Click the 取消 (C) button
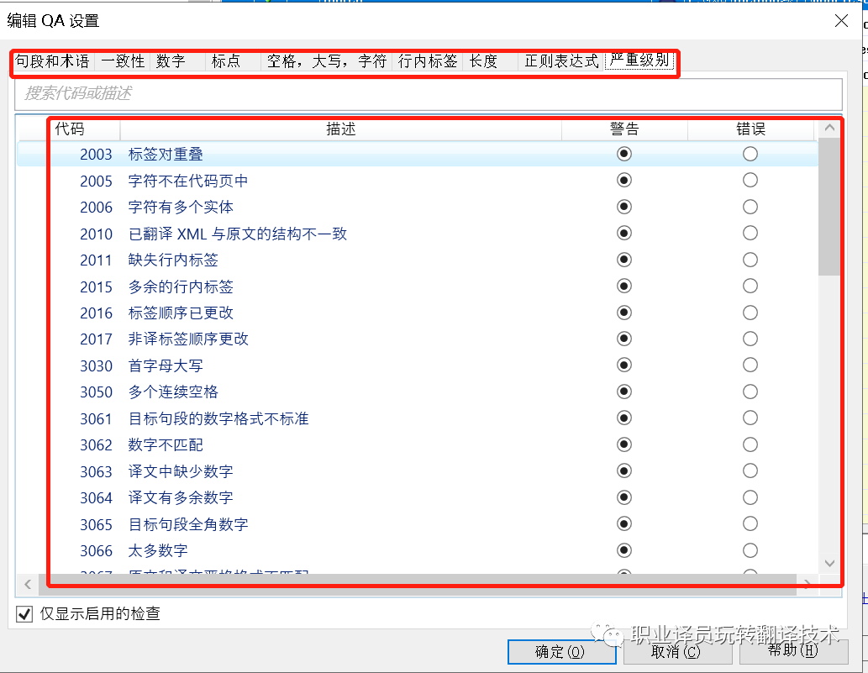Viewport: 868px width, 673px height. [x=676, y=652]
